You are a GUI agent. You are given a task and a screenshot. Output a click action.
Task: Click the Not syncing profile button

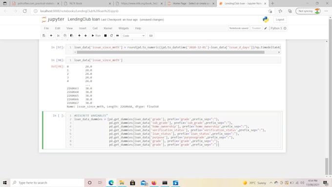tap(308, 11)
